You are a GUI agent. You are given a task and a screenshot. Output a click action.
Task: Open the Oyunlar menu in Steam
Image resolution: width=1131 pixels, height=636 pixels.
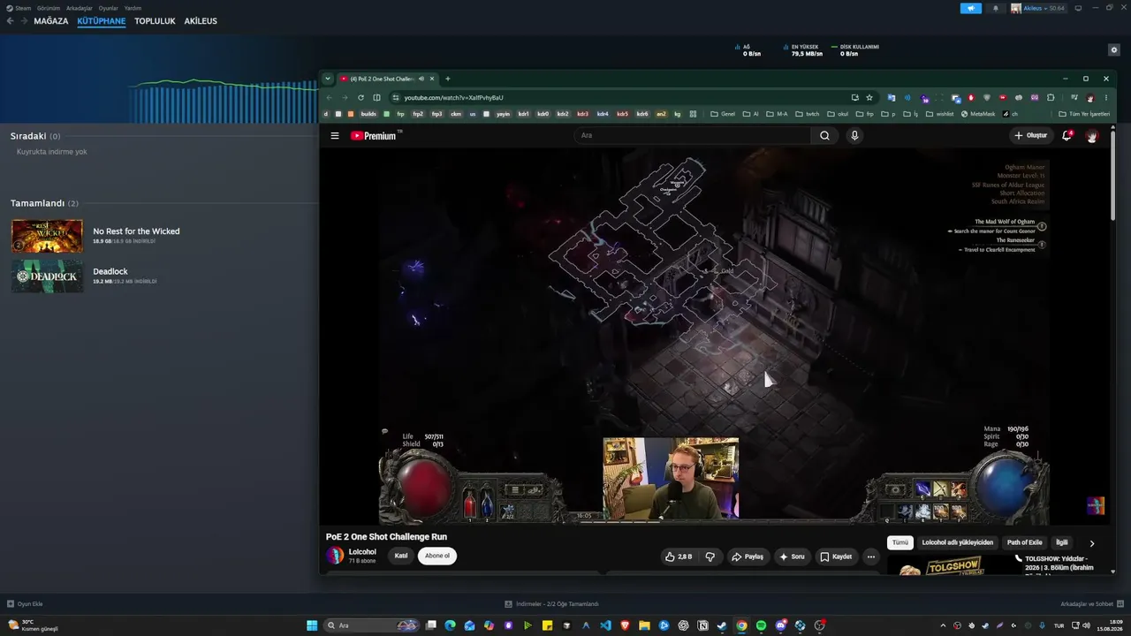point(109,8)
